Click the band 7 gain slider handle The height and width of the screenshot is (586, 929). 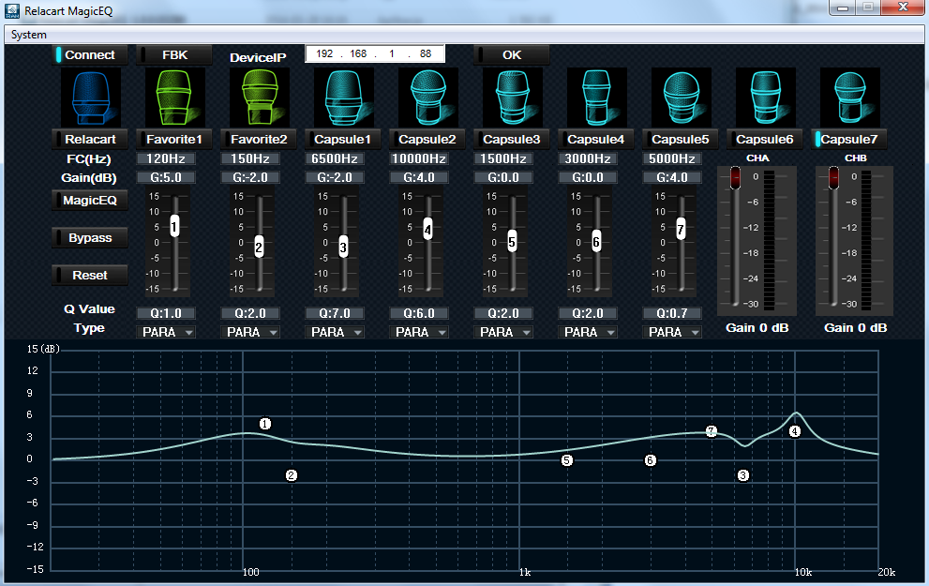tap(681, 229)
